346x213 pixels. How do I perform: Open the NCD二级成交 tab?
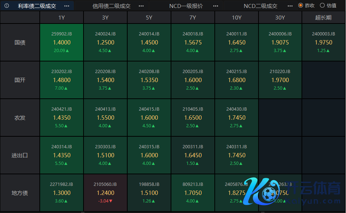(260, 6)
